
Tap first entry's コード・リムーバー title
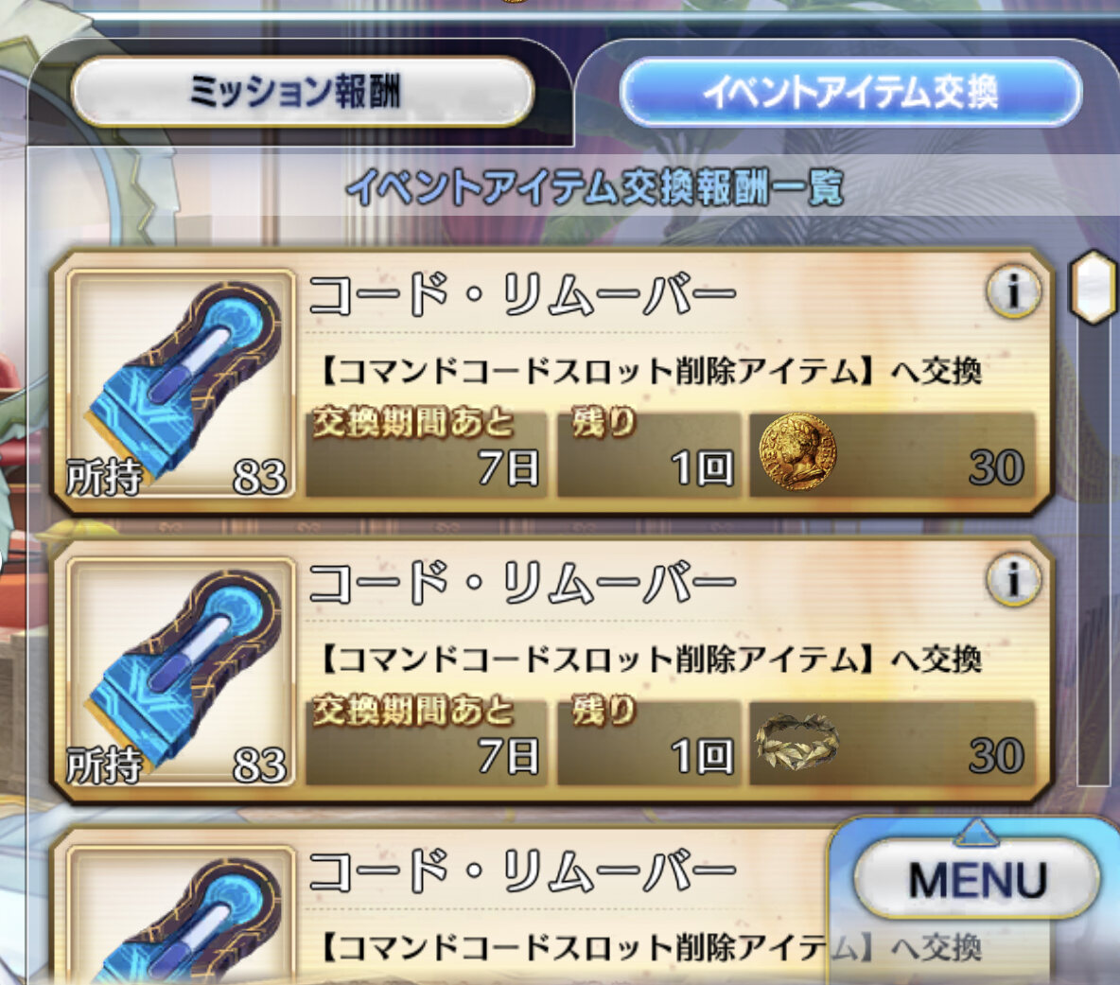click(x=522, y=295)
